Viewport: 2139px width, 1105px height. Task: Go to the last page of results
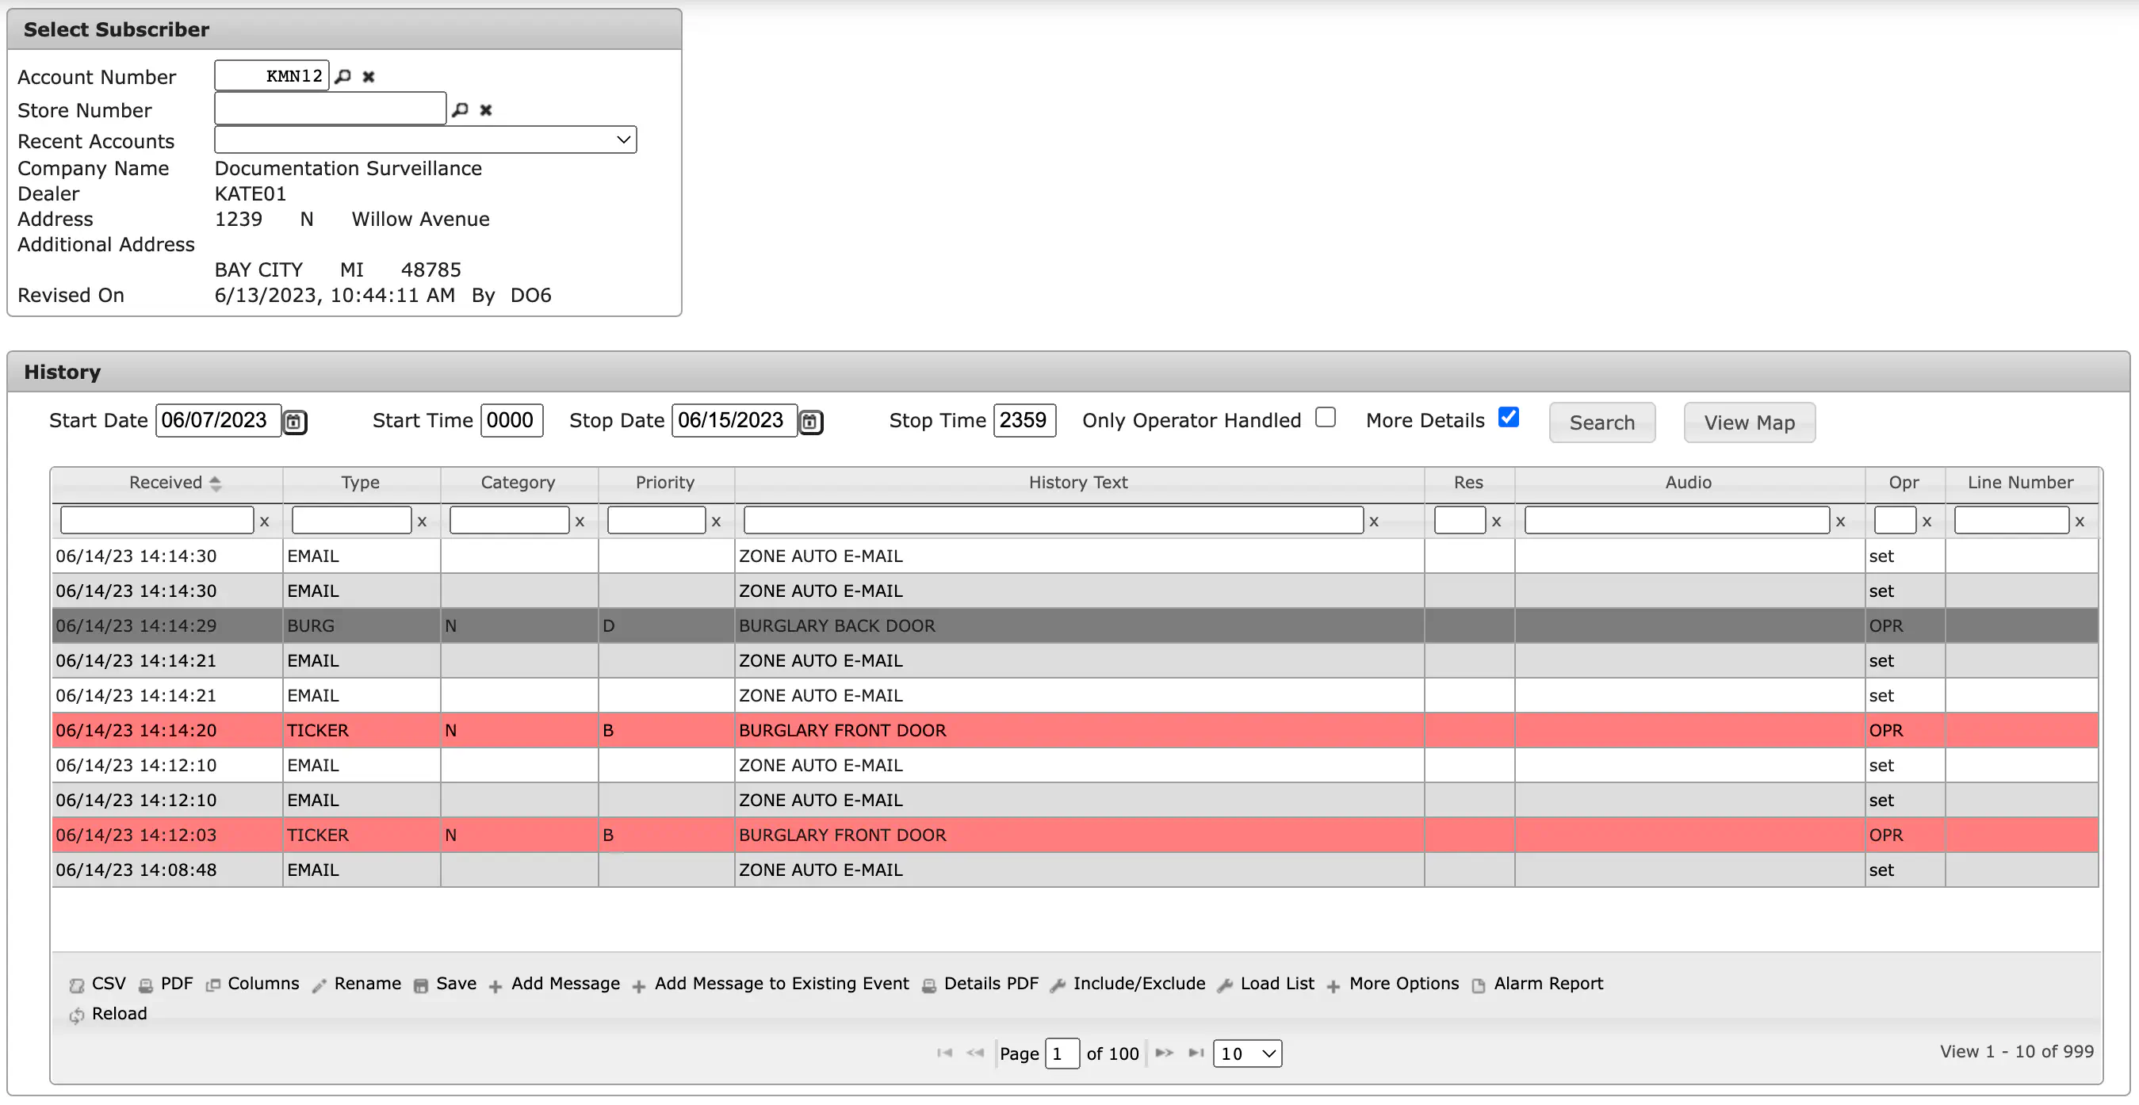(x=1196, y=1053)
